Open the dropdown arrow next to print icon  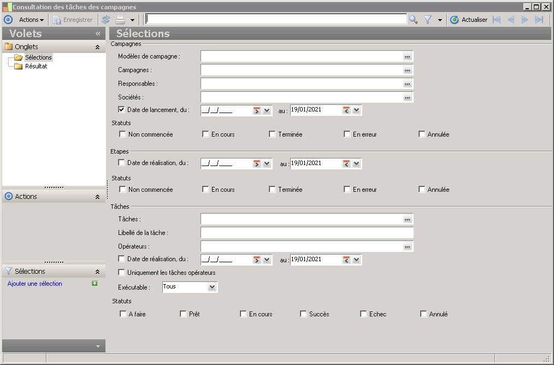pos(132,20)
